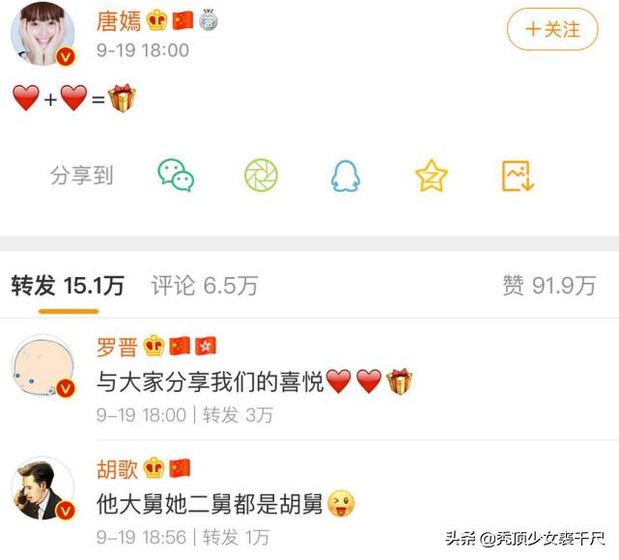Share post to WeChat

coord(176,175)
